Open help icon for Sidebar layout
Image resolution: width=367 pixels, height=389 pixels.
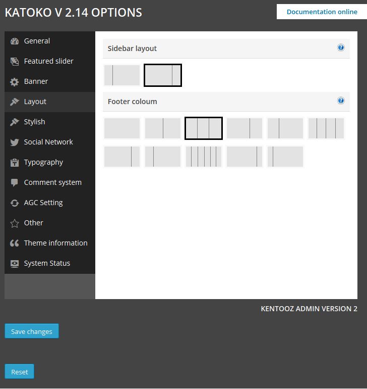[341, 48]
